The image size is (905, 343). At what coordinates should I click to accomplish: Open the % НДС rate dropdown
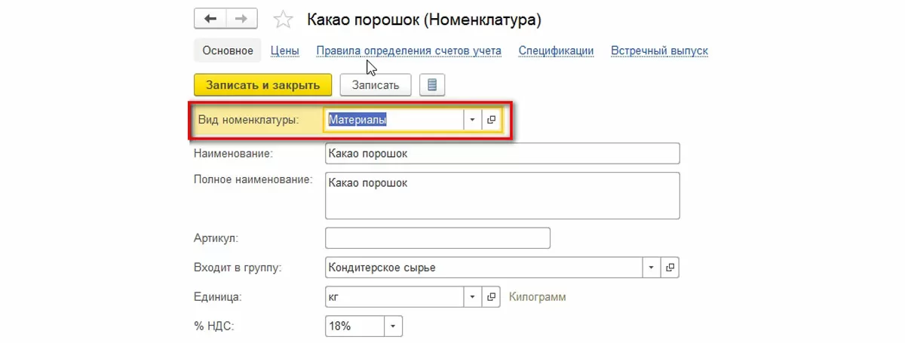tap(393, 326)
